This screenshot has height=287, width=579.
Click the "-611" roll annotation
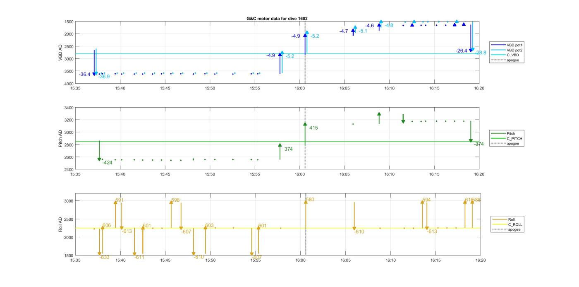[139, 258]
